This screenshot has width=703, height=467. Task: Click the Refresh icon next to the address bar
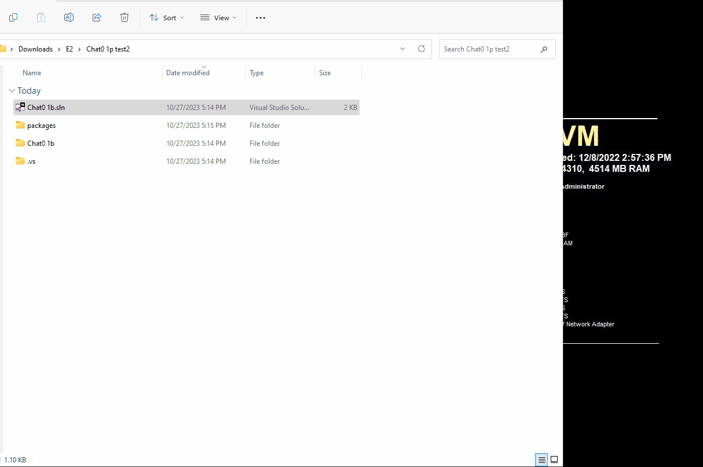421,49
